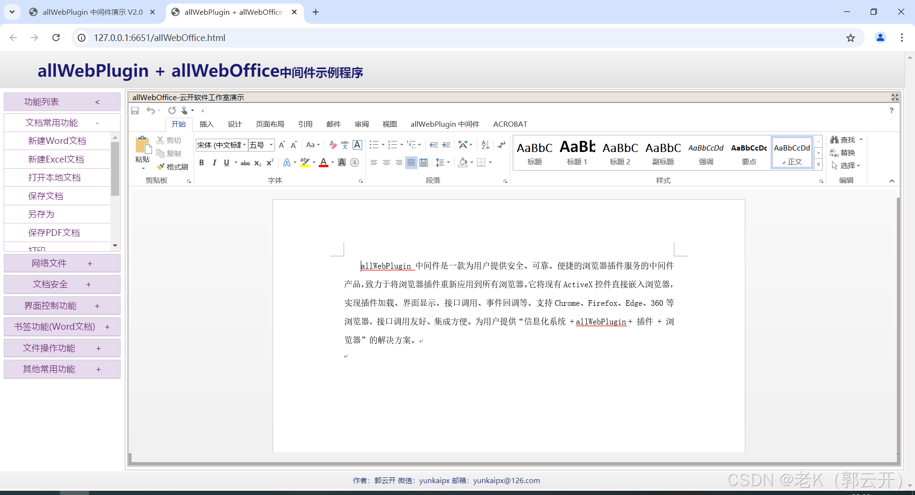The height and width of the screenshot is (495, 915).
Task: Open the Change Case Aa dropdown
Action: pyautogui.click(x=313, y=145)
